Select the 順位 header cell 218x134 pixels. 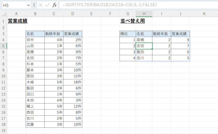[127, 34]
